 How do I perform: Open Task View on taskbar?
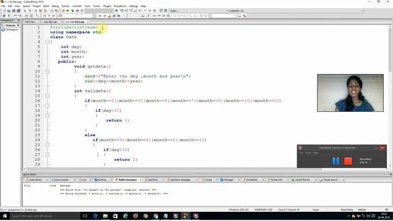click(85, 216)
